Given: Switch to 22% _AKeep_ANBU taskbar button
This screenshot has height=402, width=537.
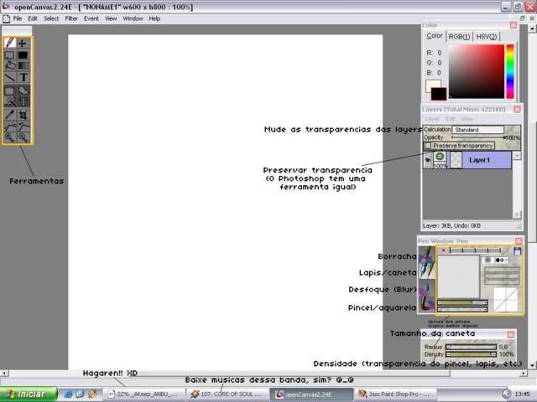Looking at the screenshot, I should (143, 394).
